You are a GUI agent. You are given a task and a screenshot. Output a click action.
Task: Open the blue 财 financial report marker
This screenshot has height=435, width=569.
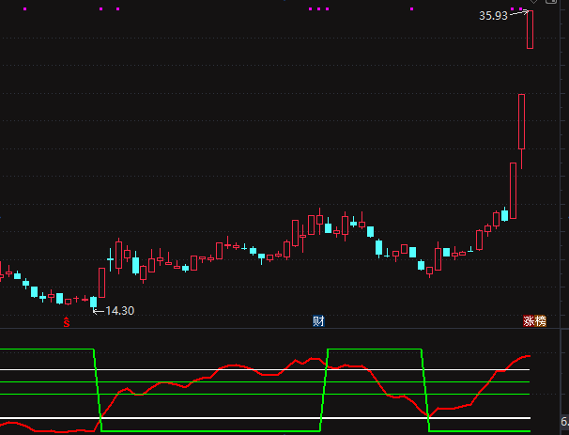318,321
